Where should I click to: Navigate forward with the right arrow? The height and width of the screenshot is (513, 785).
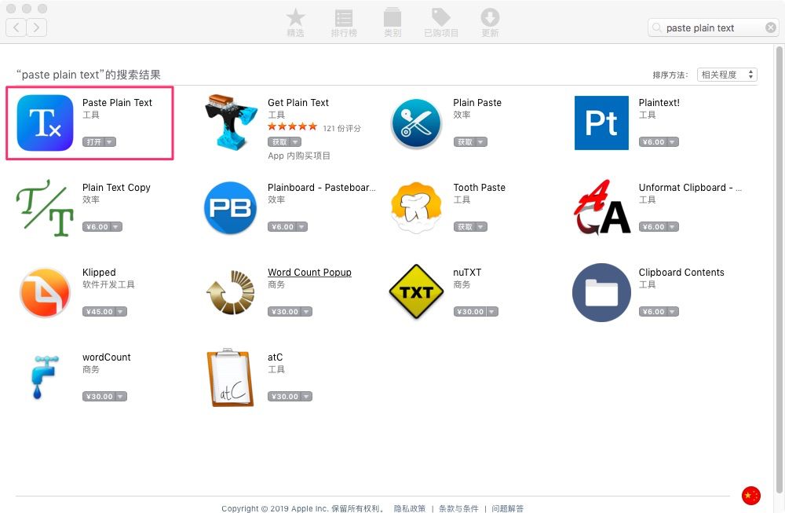(37, 27)
